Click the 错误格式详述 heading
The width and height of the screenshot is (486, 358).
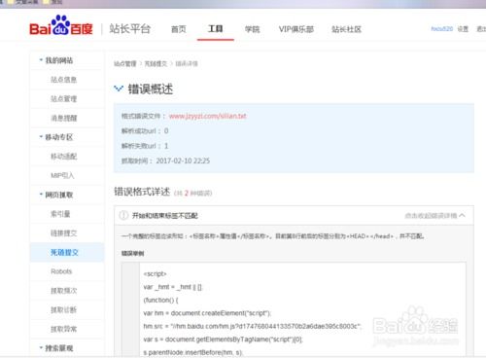pos(142,192)
